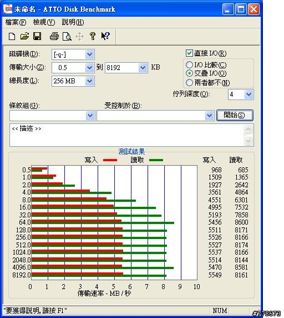Screen dimensions: 284x318
Task: Click the 傳輸速率 - MB / 秒 axis label
Action: (104, 293)
